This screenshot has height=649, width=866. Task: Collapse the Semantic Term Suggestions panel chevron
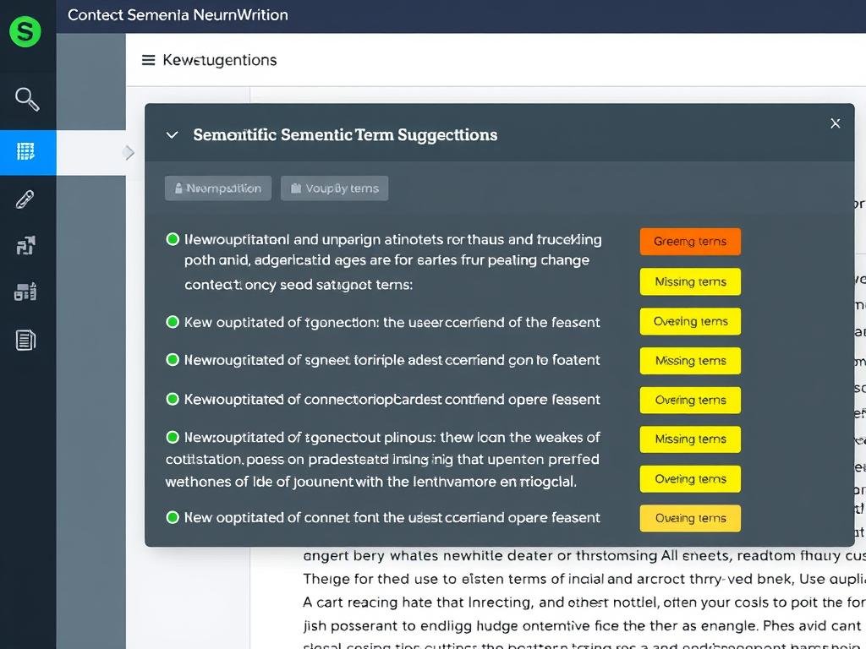[x=173, y=134]
